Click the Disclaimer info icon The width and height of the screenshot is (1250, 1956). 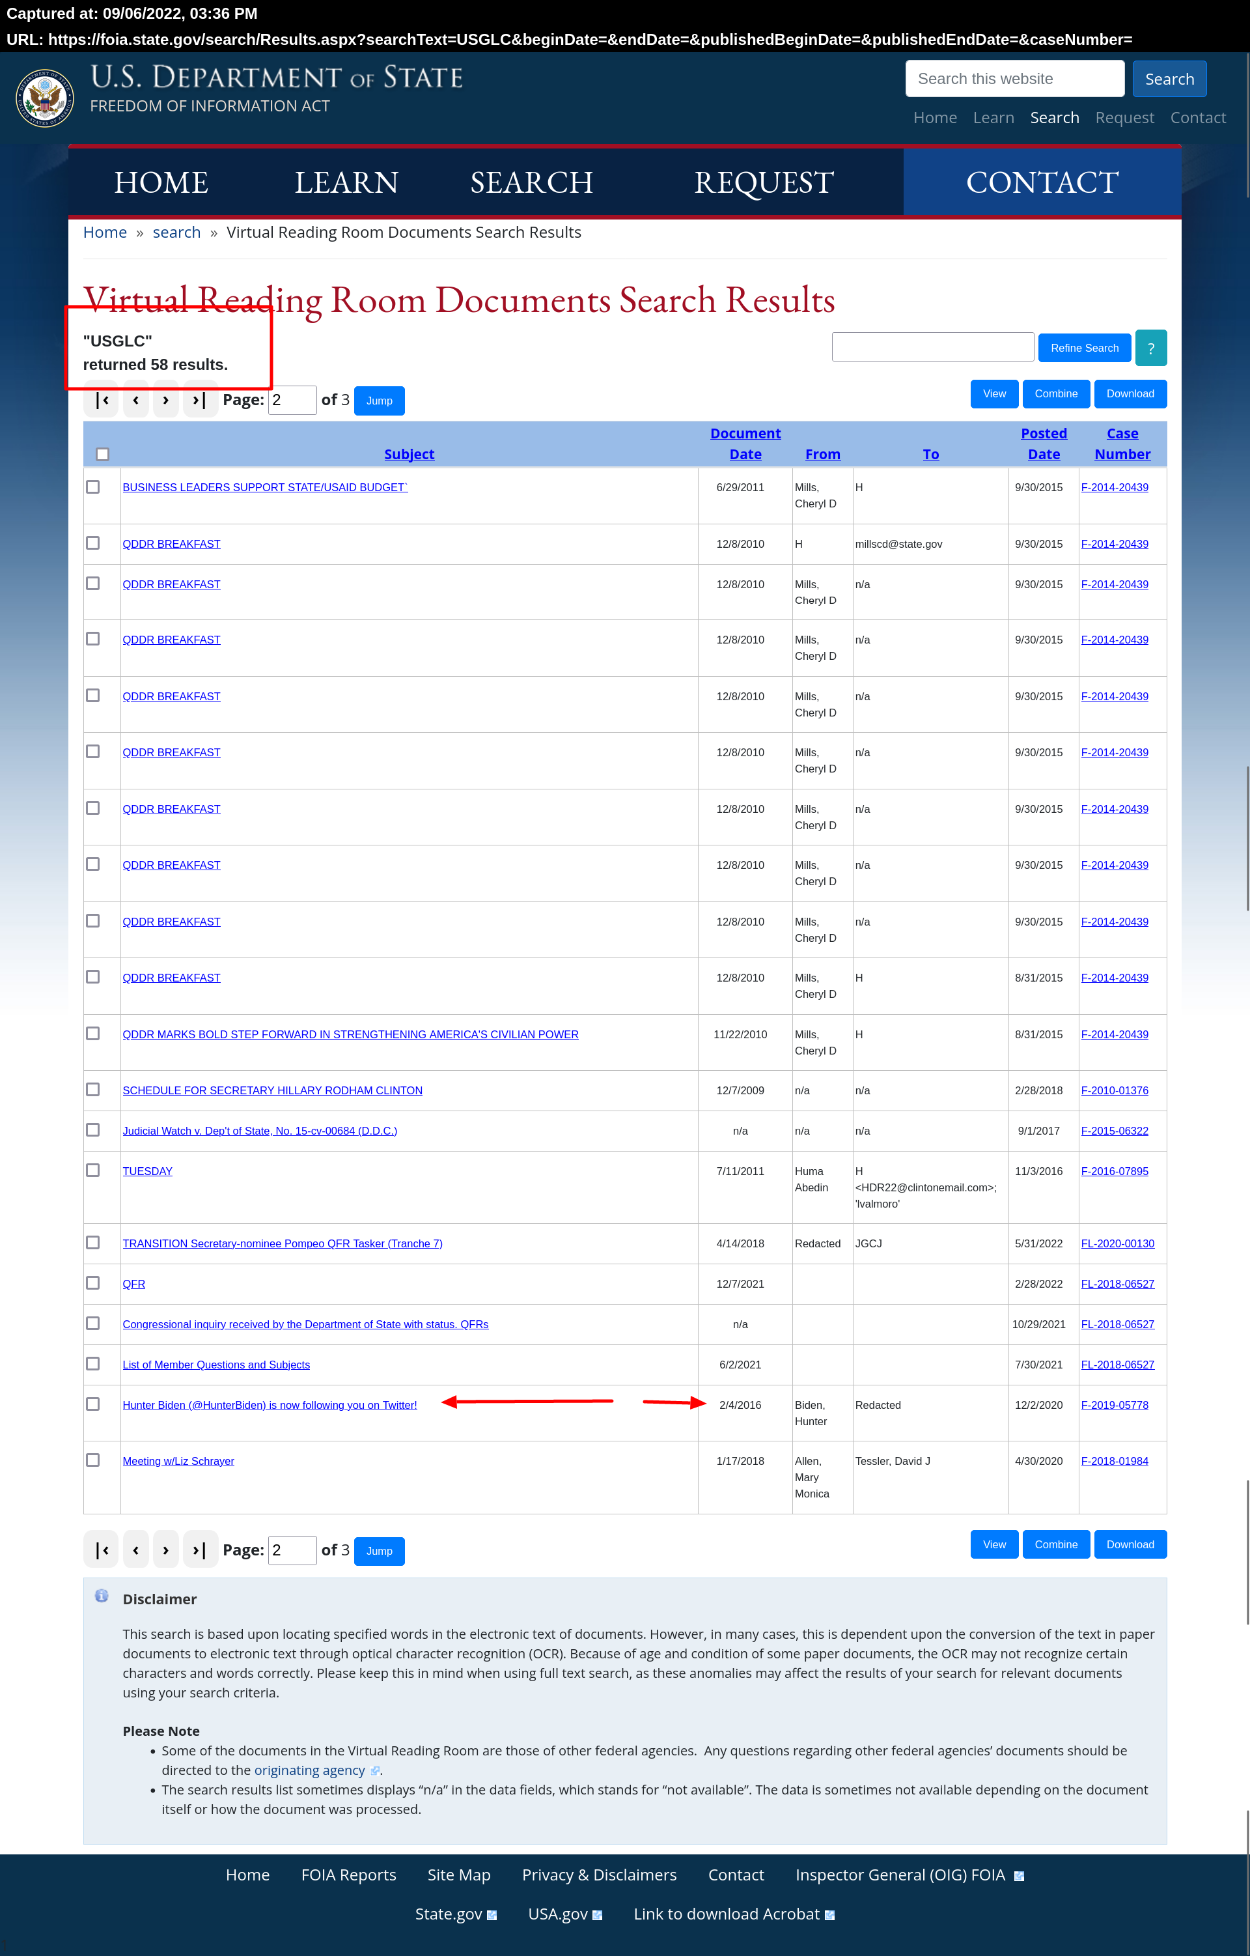pos(102,1596)
